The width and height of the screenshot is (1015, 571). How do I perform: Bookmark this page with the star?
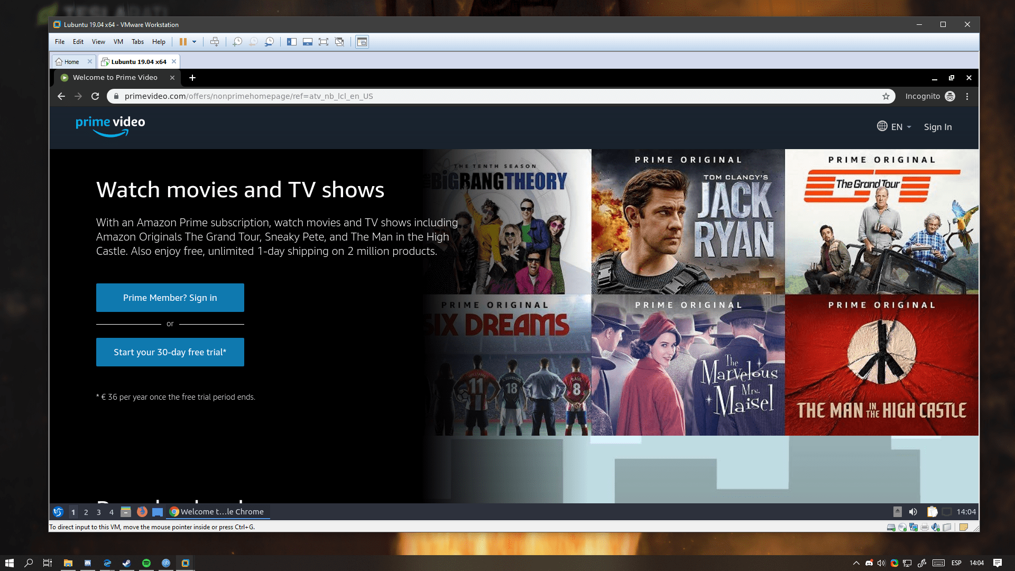click(x=886, y=96)
